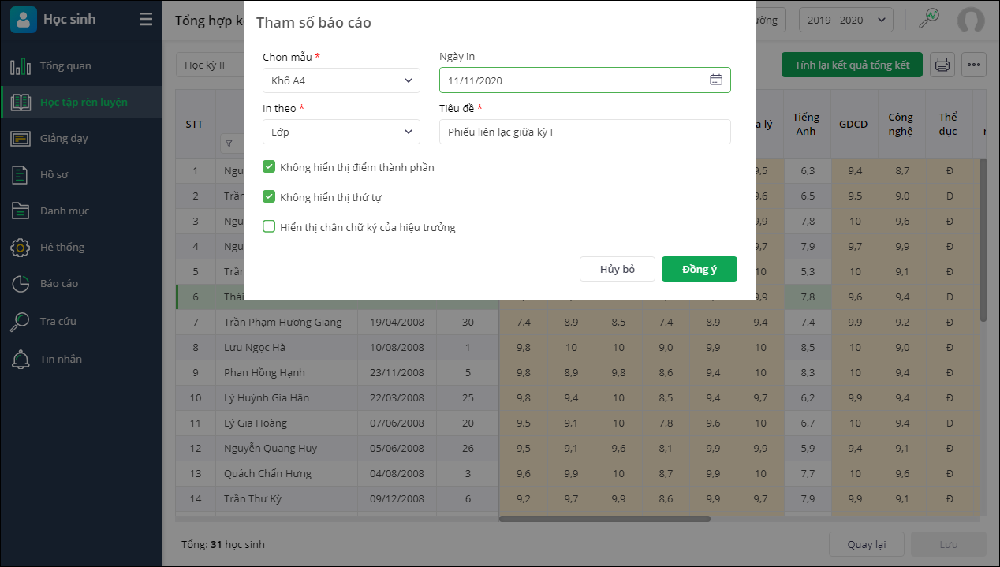Screen dimensions: 1000x567
Task: Click the Tin nhắn bell icon
Action: [x=21, y=359]
